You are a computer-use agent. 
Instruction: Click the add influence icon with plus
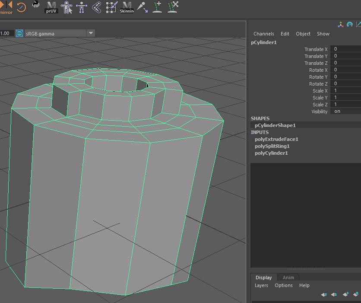point(158,7)
